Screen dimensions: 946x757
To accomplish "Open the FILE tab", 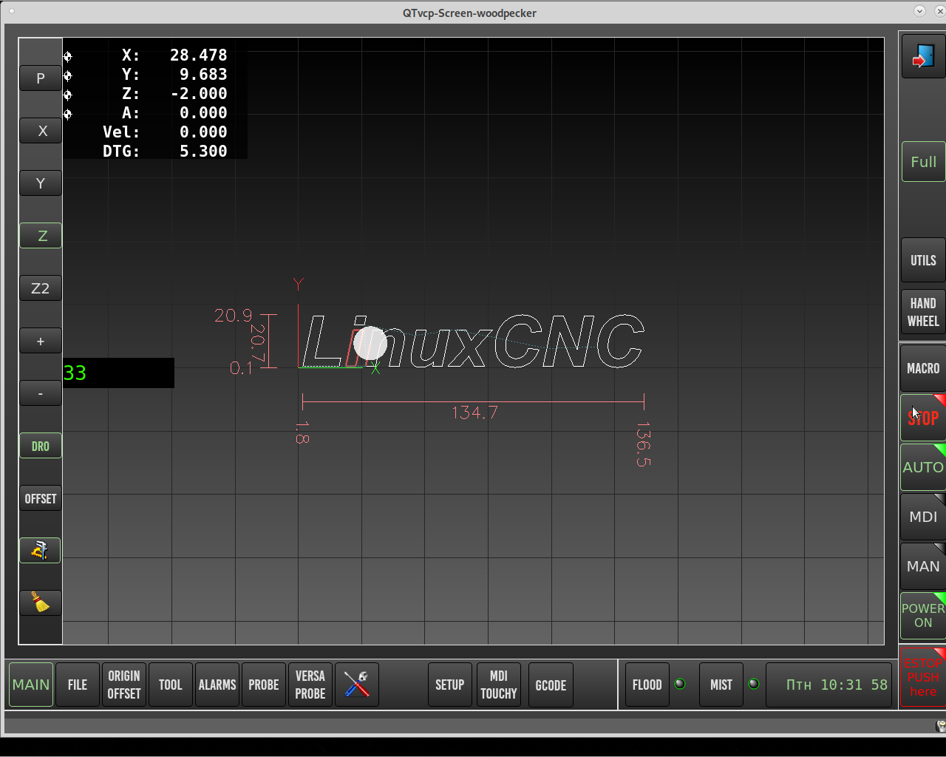I will pyautogui.click(x=78, y=685).
